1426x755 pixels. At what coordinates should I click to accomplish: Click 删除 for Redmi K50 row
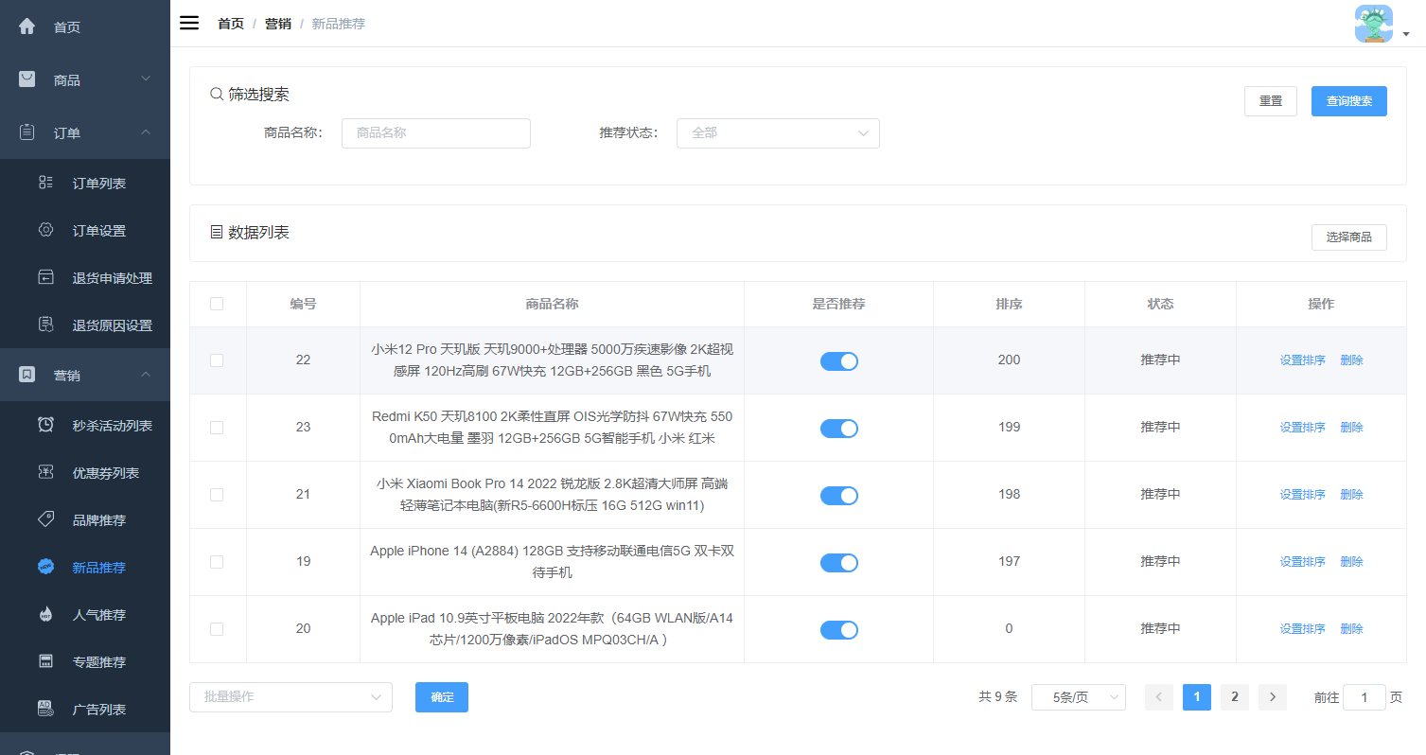(x=1351, y=428)
